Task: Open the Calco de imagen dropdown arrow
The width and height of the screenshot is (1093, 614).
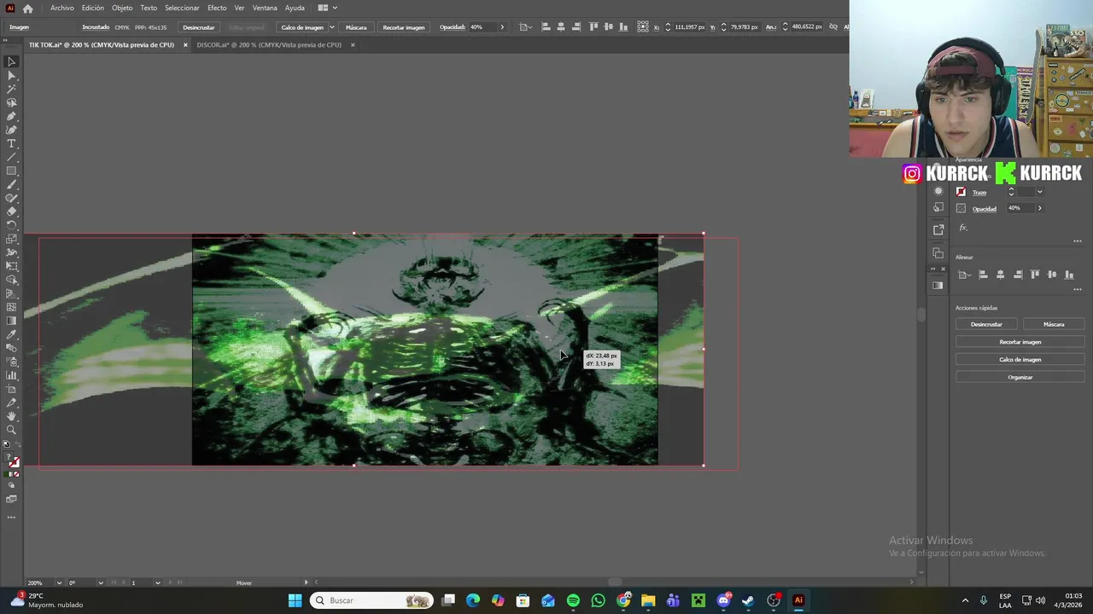Action: click(x=331, y=27)
